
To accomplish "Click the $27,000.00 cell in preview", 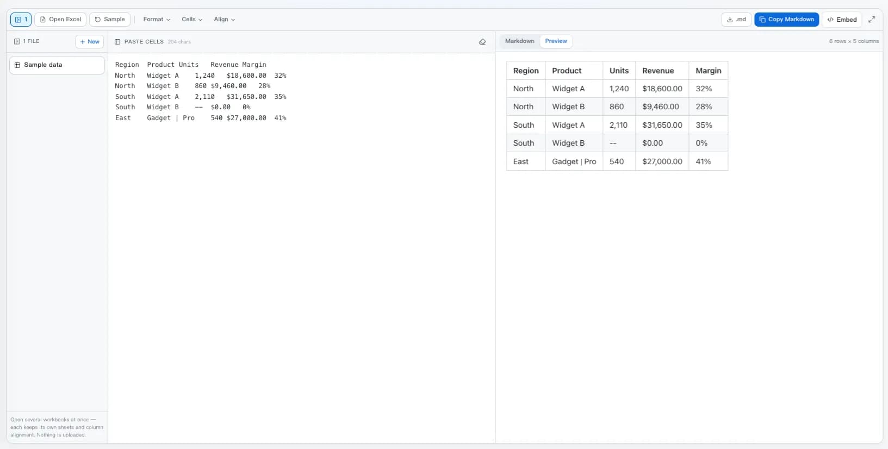I will [x=662, y=161].
